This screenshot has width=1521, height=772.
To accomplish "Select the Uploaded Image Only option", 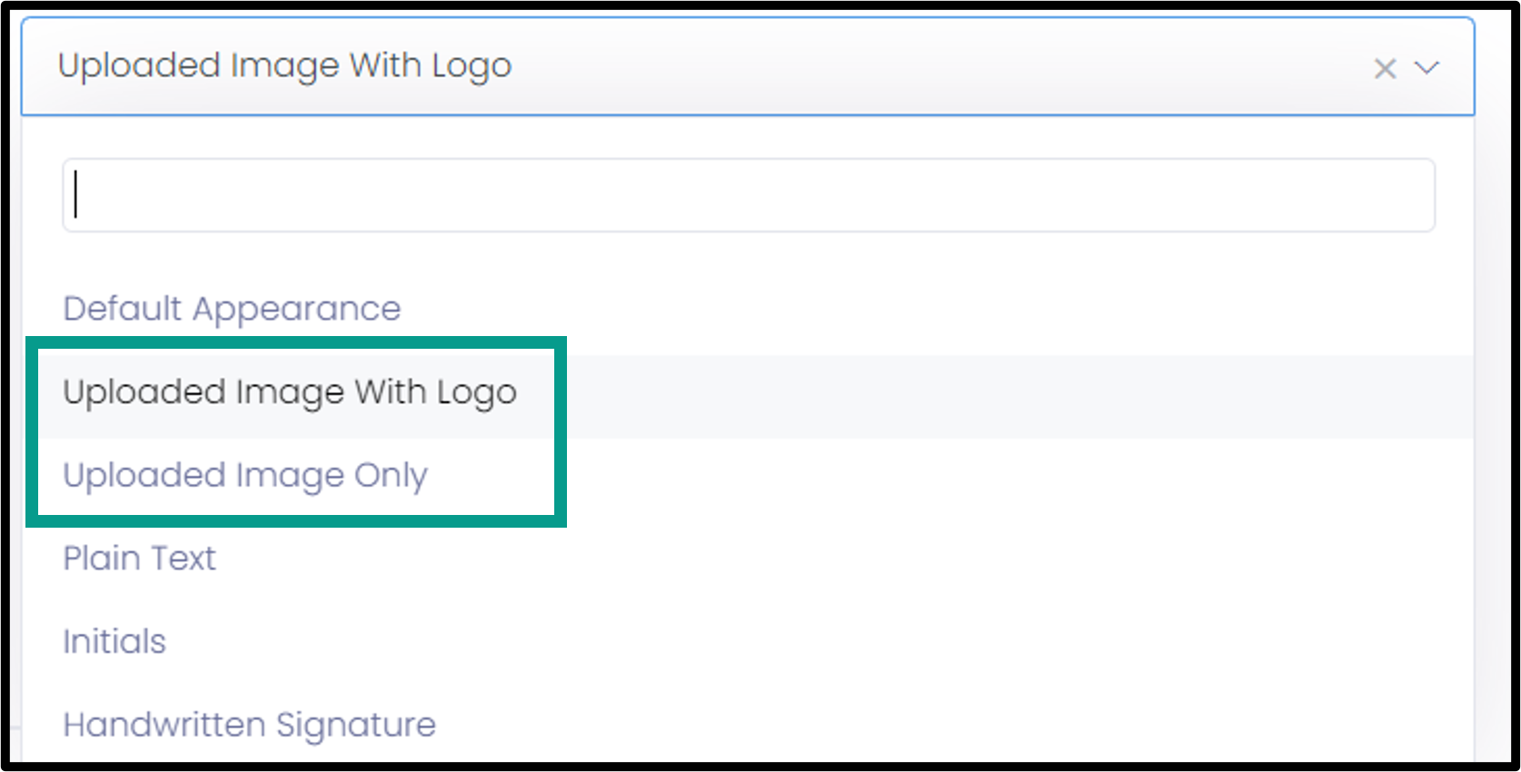I will pos(245,476).
